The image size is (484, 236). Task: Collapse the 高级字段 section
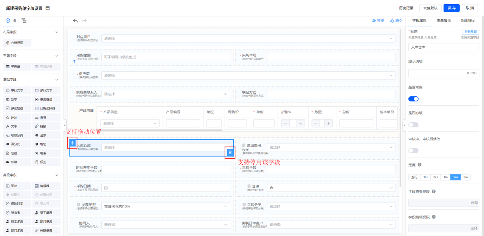pos(57,175)
